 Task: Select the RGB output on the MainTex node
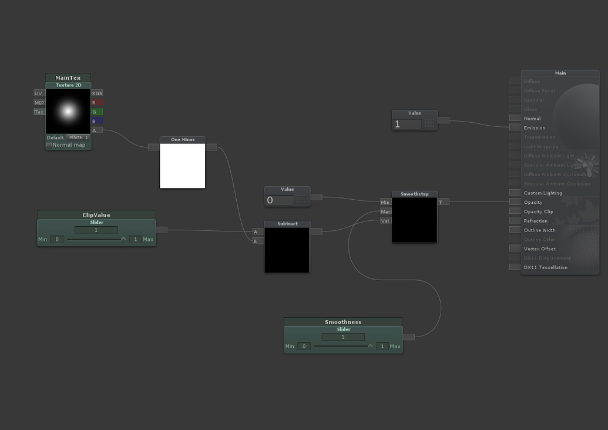point(96,93)
